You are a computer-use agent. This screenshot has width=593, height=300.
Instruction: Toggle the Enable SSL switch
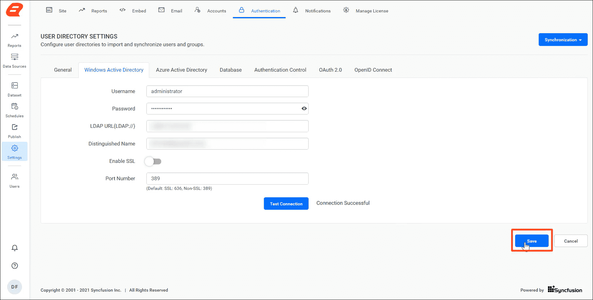pos(153,161)
